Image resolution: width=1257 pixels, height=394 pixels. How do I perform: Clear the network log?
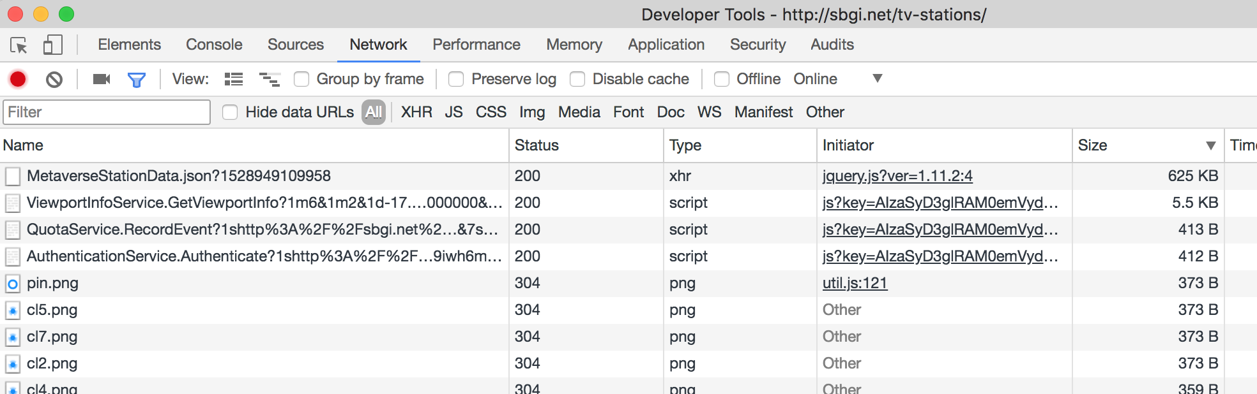[x=54, y=79]
